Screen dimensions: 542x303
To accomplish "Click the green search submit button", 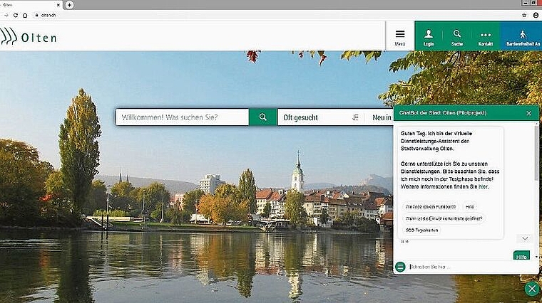I will click(x=262, y=117).
